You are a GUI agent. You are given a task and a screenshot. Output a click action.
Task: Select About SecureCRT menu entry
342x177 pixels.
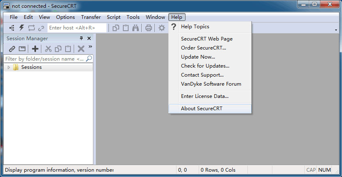pyautogui.click(x=210, y=109)
